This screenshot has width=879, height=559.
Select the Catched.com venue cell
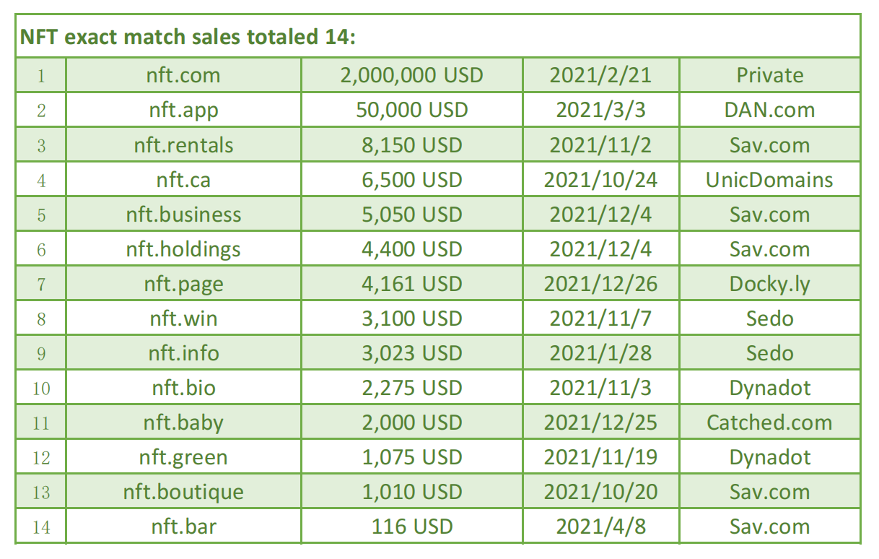click(x=769, y=422)
